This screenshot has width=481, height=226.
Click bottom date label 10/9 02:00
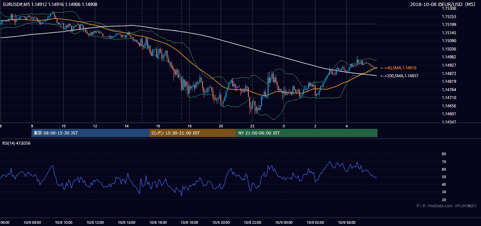(x=315, y=222)
